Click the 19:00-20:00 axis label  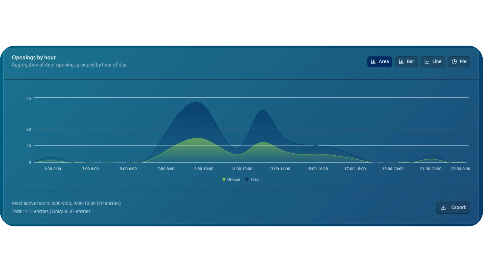point(393,169)
